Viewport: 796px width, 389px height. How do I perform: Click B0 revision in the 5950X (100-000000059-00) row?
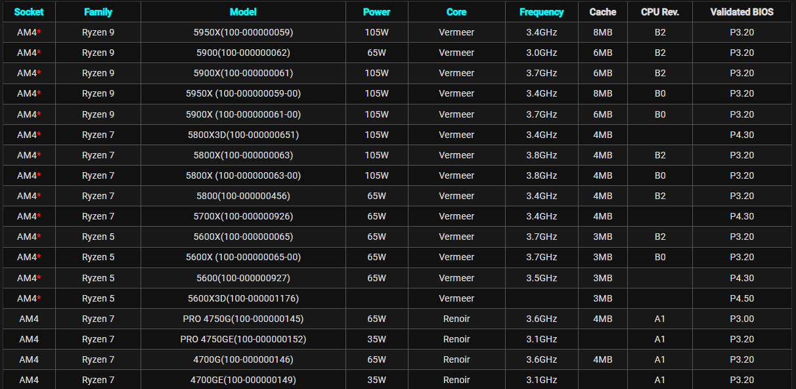[x=660, y=93]
